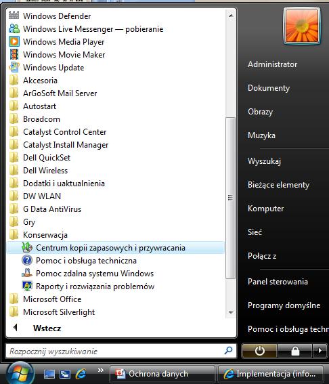The height and width of the screenshot is (384, 329).
Task: Focus the Rozpocznij wyszukiwanie search field
Action: (121, 351)
